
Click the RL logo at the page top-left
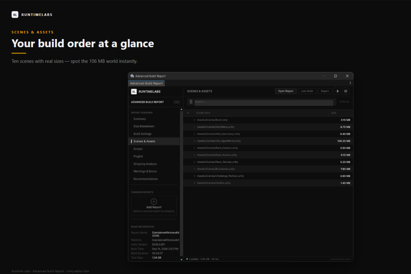15,14
